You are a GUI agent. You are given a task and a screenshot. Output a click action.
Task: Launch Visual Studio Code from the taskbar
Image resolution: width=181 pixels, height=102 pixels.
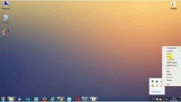28,99
